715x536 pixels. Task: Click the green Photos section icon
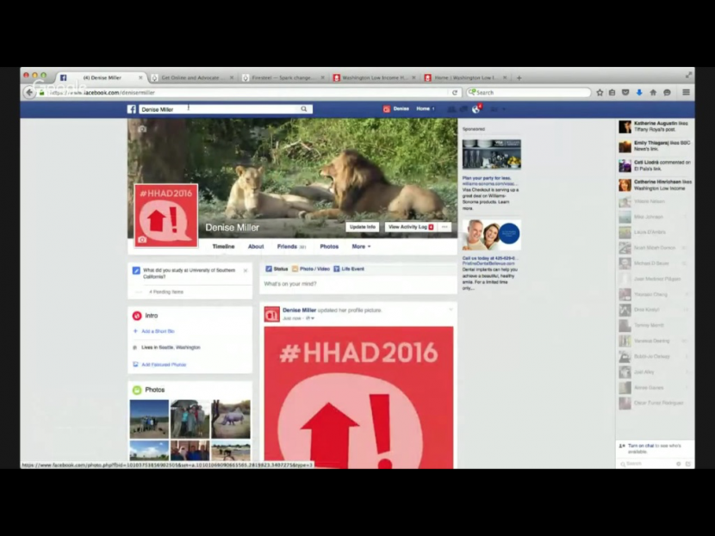coord(137,390)
